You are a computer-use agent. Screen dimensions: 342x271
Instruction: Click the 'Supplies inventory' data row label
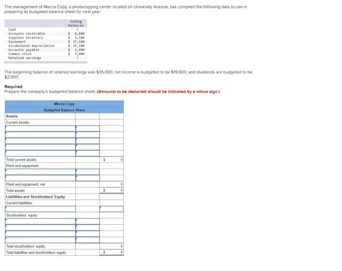(x=26, y=38)
